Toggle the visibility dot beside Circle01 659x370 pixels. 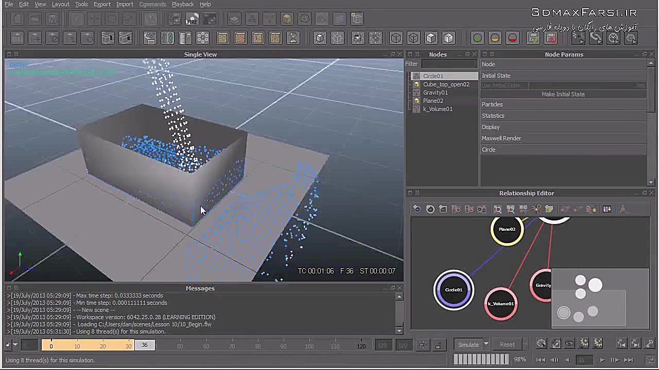click(417, 76)
